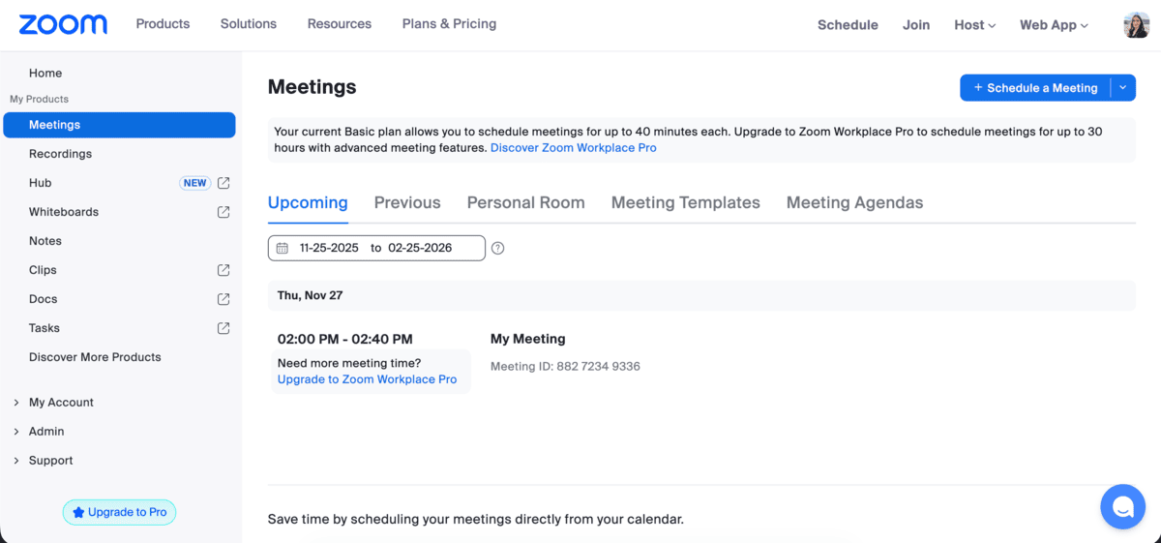This screenshot has height=543, width=1161.
Task: Switch to Meeting Templates tab
Action: tap(686, 203)
